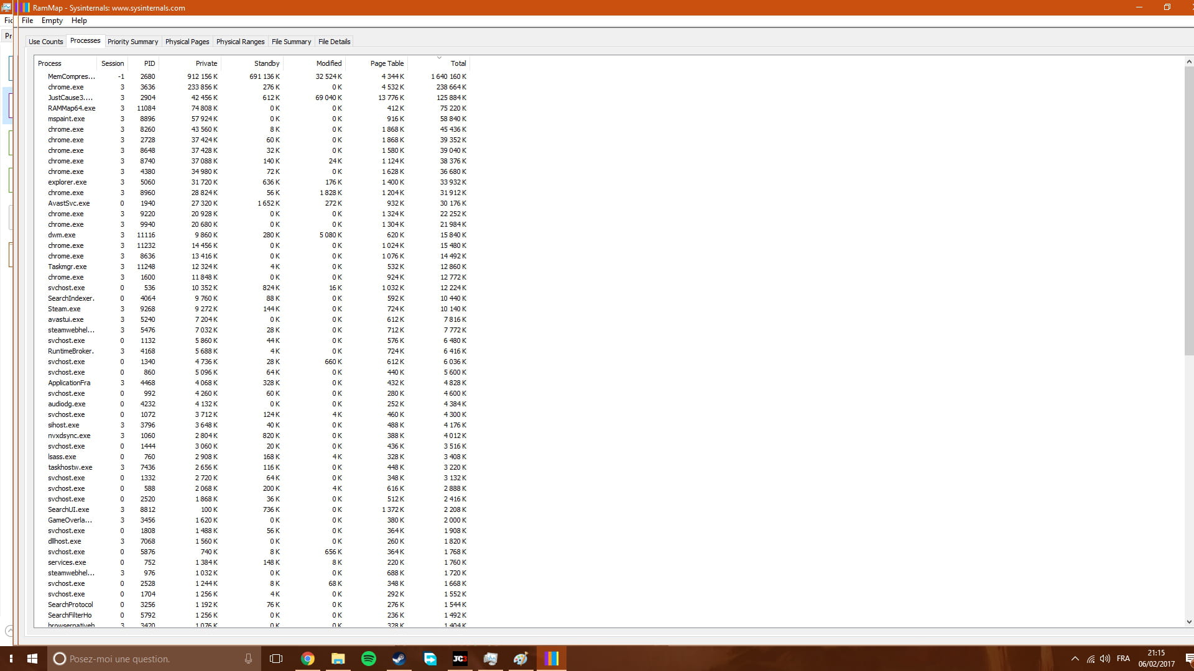The width and height of the screenshot is (1194, 671).
Task: Select the RuntimeBroker process row
Action: [252, 351]
